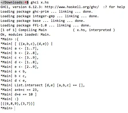The width and height of the screenshot is (128, 113).
Task: Click the haskell.org/ghc URL text
Action: pos(72,7)
